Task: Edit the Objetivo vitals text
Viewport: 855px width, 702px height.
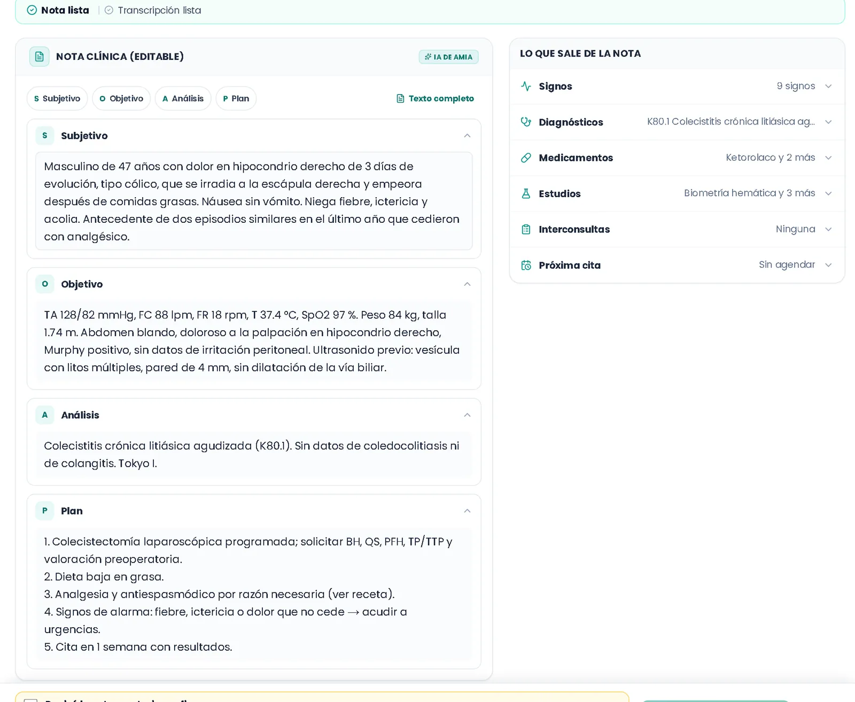Action: tap(254, 341)
